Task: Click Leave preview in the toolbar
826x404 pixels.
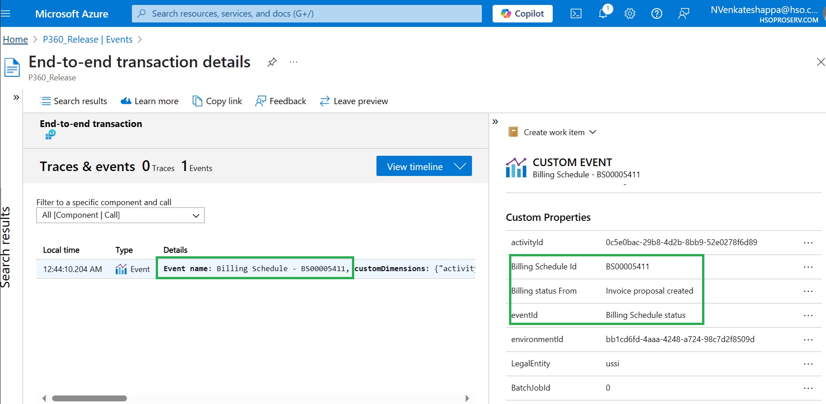Action: tap(354, 101)
